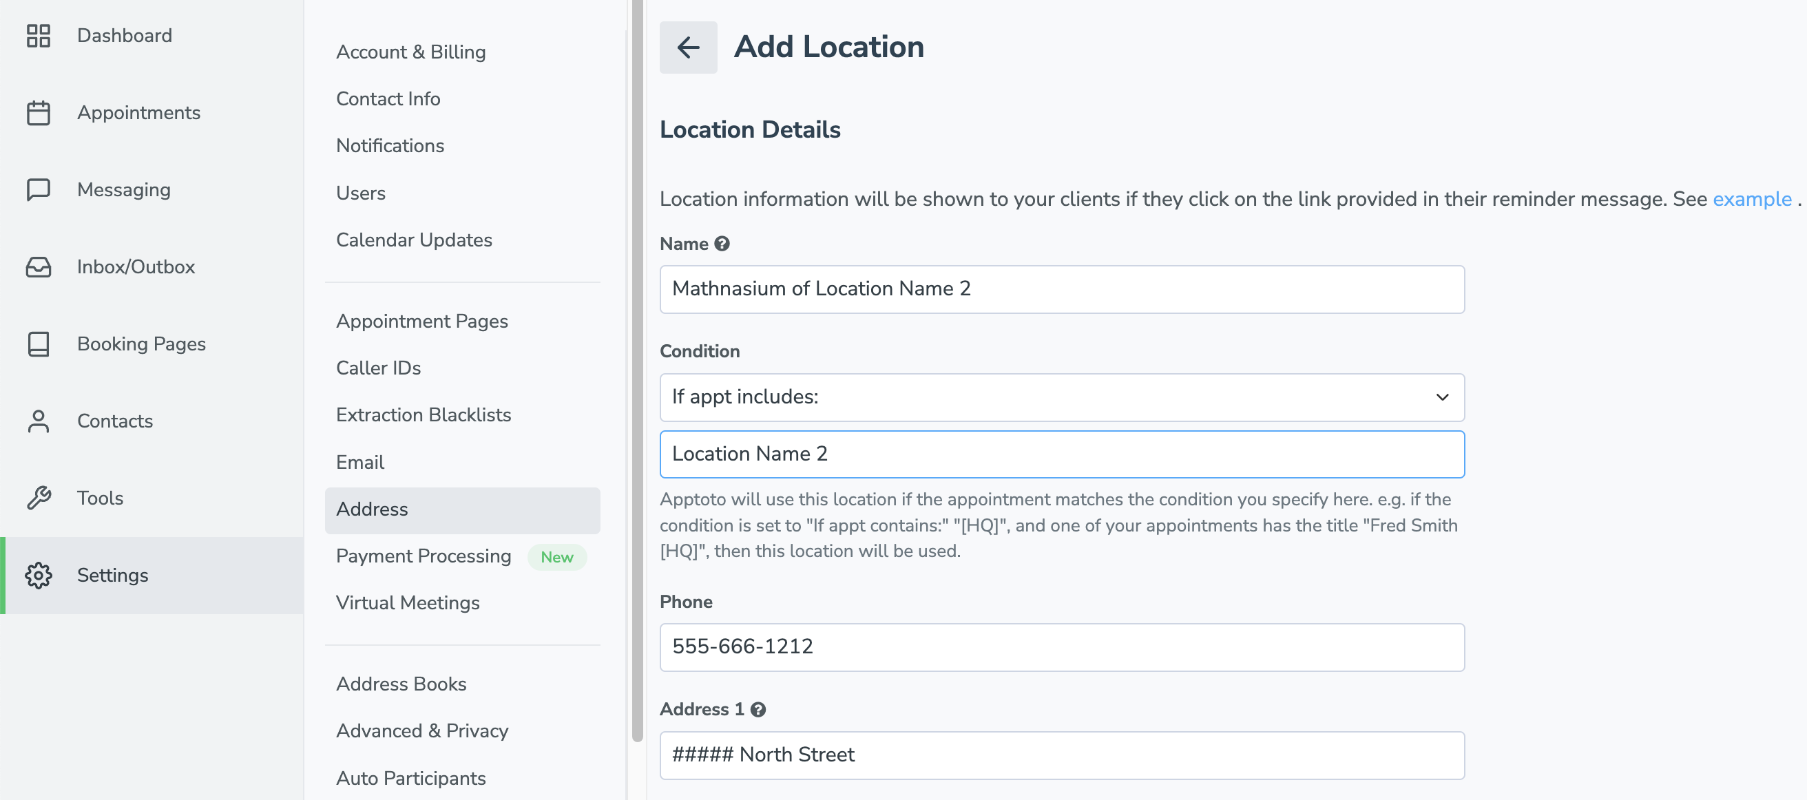Open Advanced & Privacy settings
Image resolution: width=1807 pixels, height=800 pixels.
tap(422, 731)
